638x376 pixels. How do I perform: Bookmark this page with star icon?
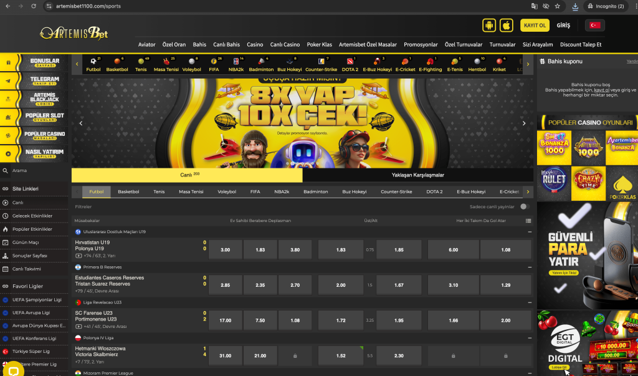pyautogui.click(x=558, y=6)
